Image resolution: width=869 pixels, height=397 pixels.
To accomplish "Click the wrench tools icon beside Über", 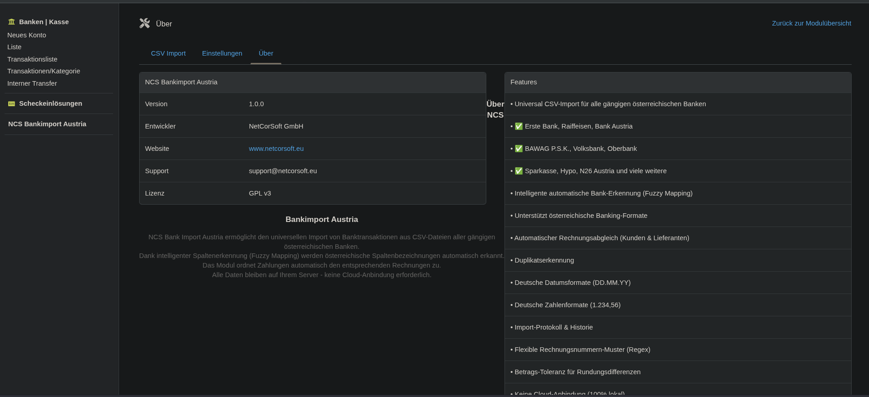I will pyautogui.click(x=145, y=23).
